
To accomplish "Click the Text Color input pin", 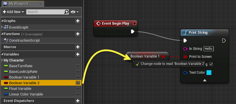I will coord(185,73).
